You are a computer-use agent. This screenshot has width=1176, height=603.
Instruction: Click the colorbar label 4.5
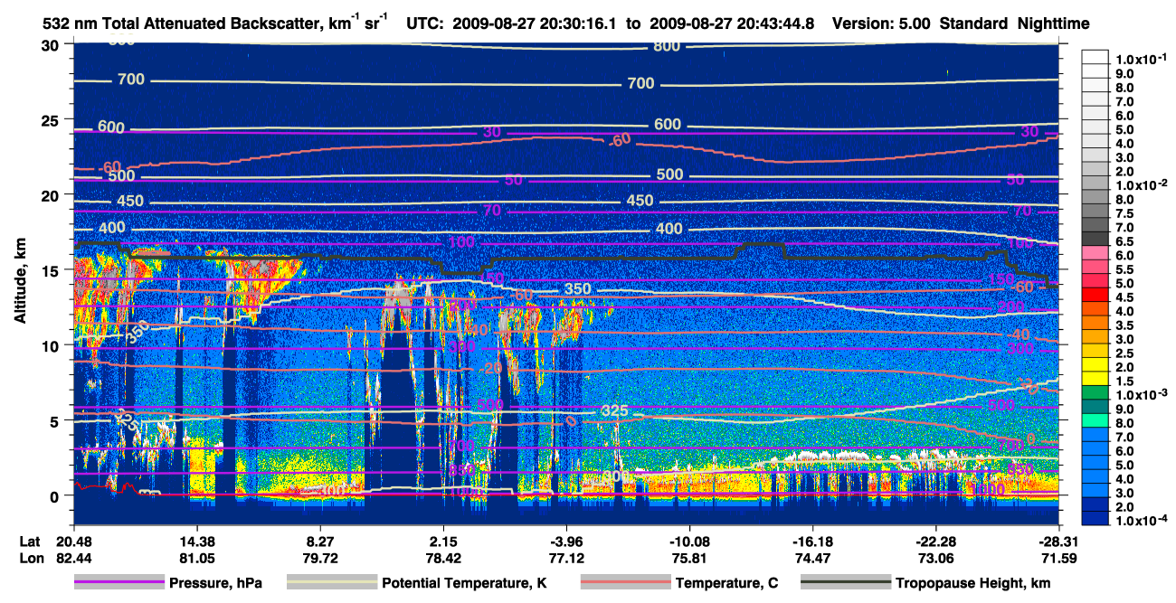point(1123,297)
